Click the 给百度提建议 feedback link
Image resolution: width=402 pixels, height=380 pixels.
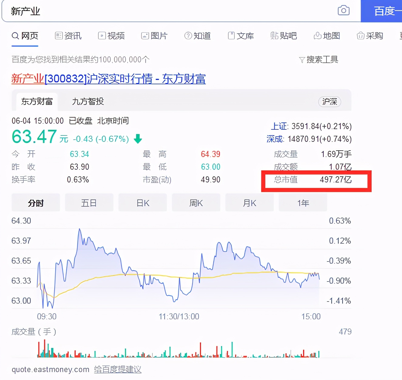coord(118,369)
